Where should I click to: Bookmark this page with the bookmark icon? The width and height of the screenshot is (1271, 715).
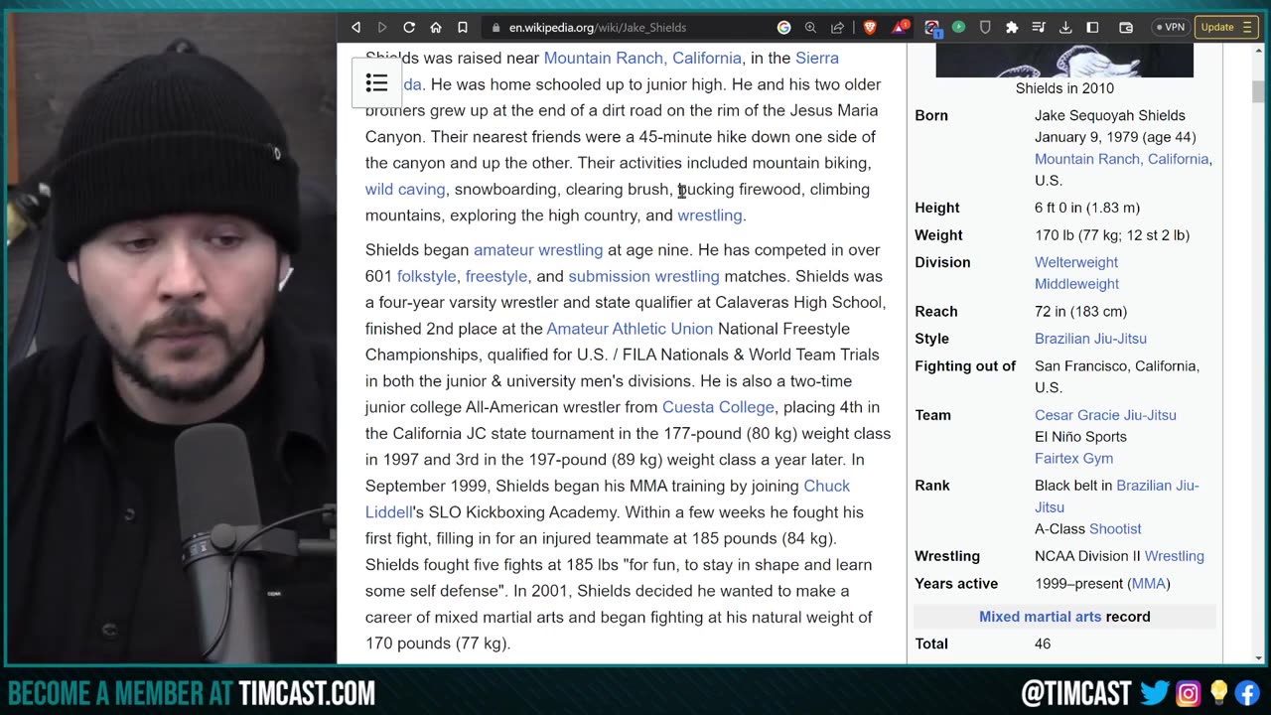tap(463, 28)
